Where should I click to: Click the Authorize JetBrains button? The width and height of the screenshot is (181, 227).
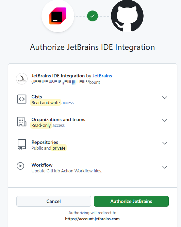pos(131,201)
